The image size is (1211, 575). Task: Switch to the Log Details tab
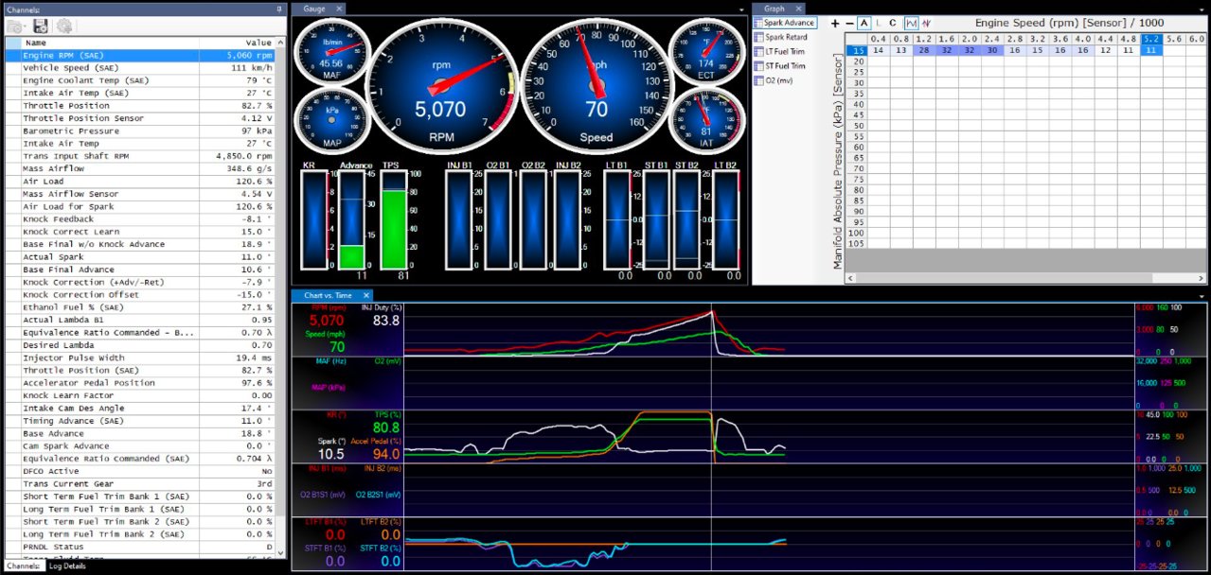pos(67,566)
